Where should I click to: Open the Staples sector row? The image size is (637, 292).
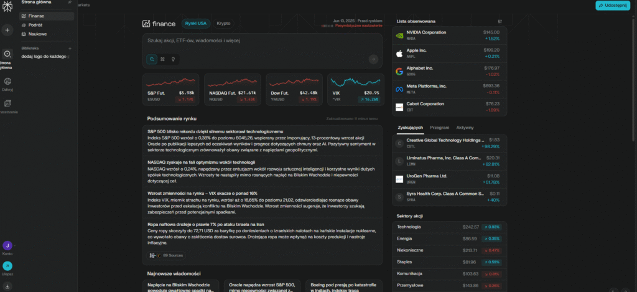coord(449,262)
